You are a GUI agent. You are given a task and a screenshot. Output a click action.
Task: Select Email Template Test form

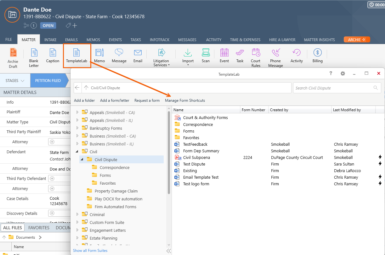[201, 177]
